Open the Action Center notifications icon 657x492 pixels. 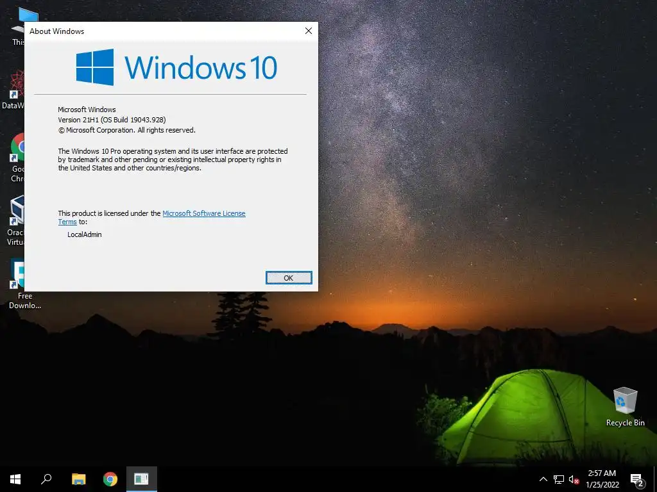coord(637,479)
